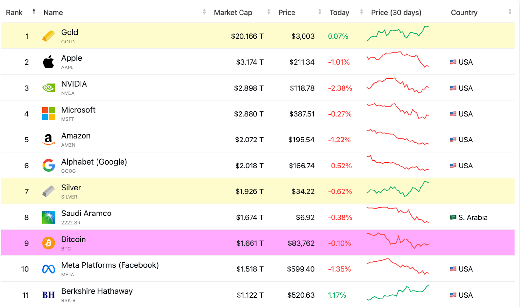Sort by Market Cap arrows

coord(269,12)
